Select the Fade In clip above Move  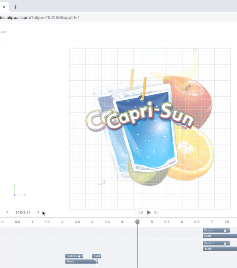click(74, 256)
